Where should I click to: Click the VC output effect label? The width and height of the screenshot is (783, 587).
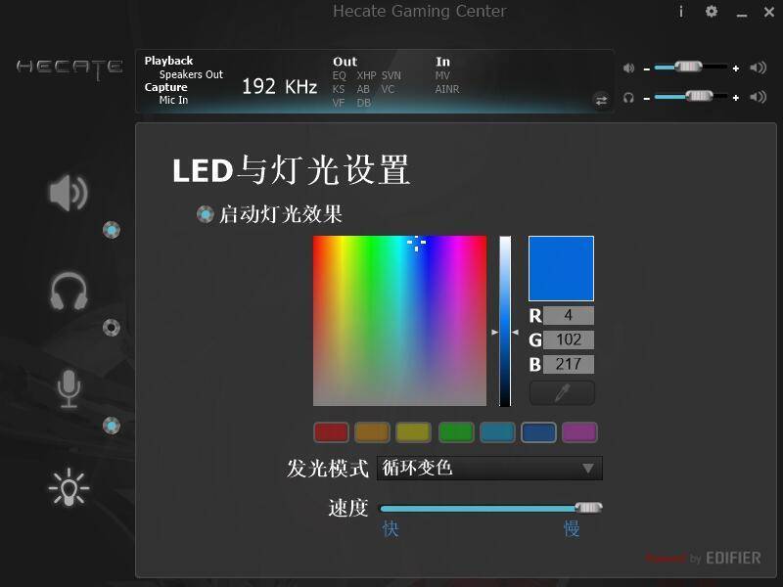pos(388,89)
